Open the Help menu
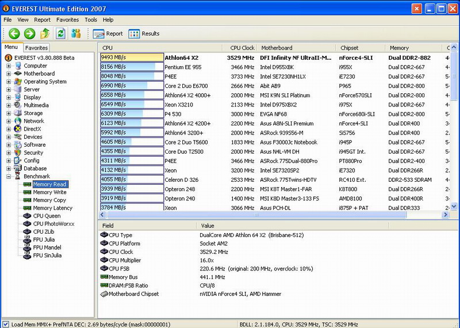 tap(108, 20)
